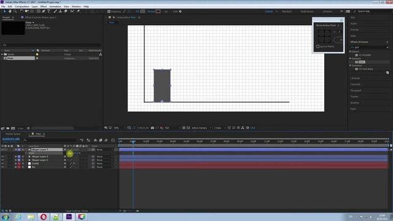Open the viewer magnification ratio dropdown
Viewport: 393px width, 221px height.
tap(119, 128)
